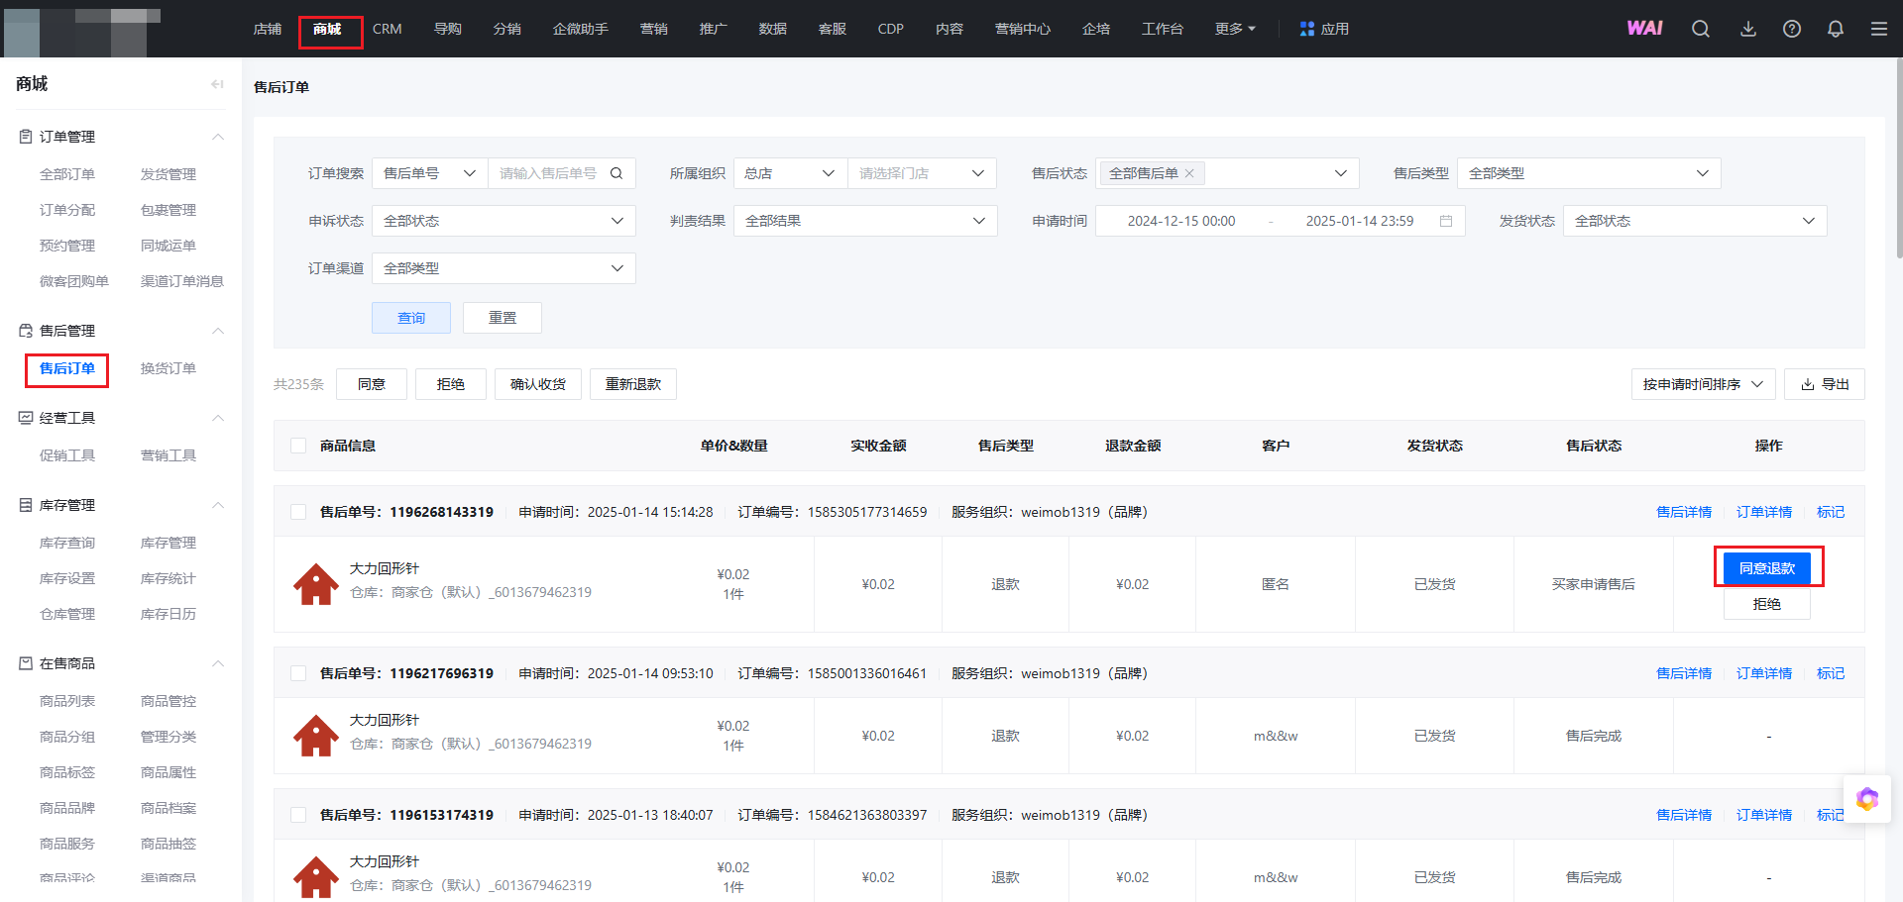1903x902 pixels.
Task: Open the 判责结果 全部结果 dropdown
Action: pos(865,221)
